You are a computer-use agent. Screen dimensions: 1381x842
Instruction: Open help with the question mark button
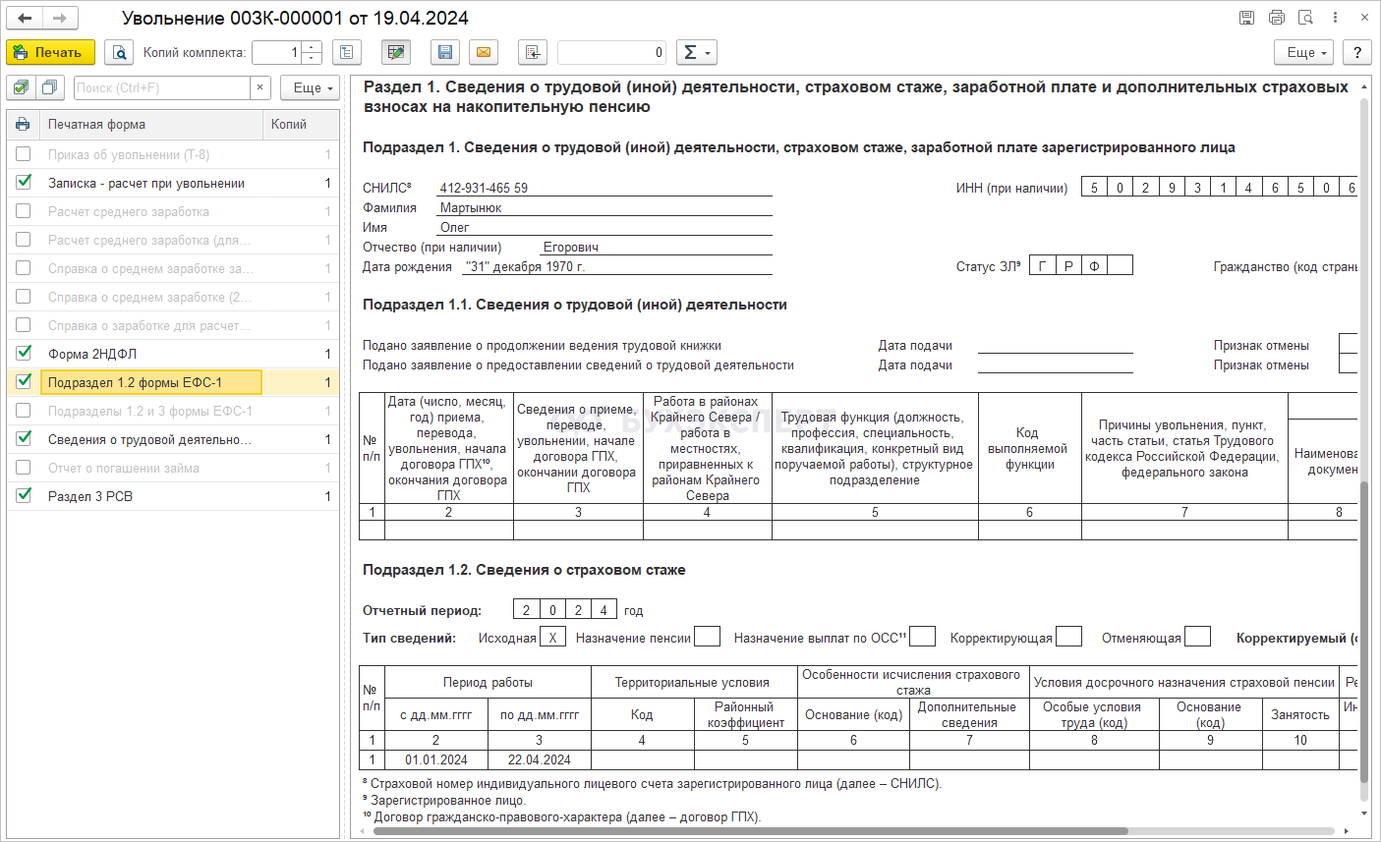click(x=1356, y=52)
